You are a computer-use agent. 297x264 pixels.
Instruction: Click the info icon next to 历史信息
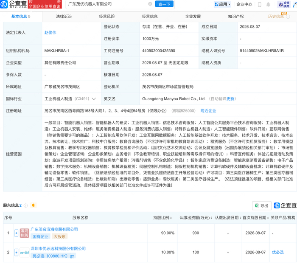click(288, 17)
